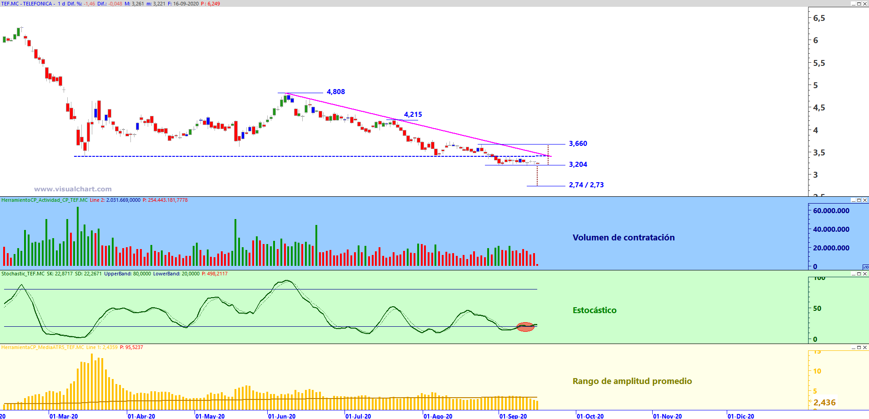Click the 01-Abr-20 date on time axis

pos(141,416)
